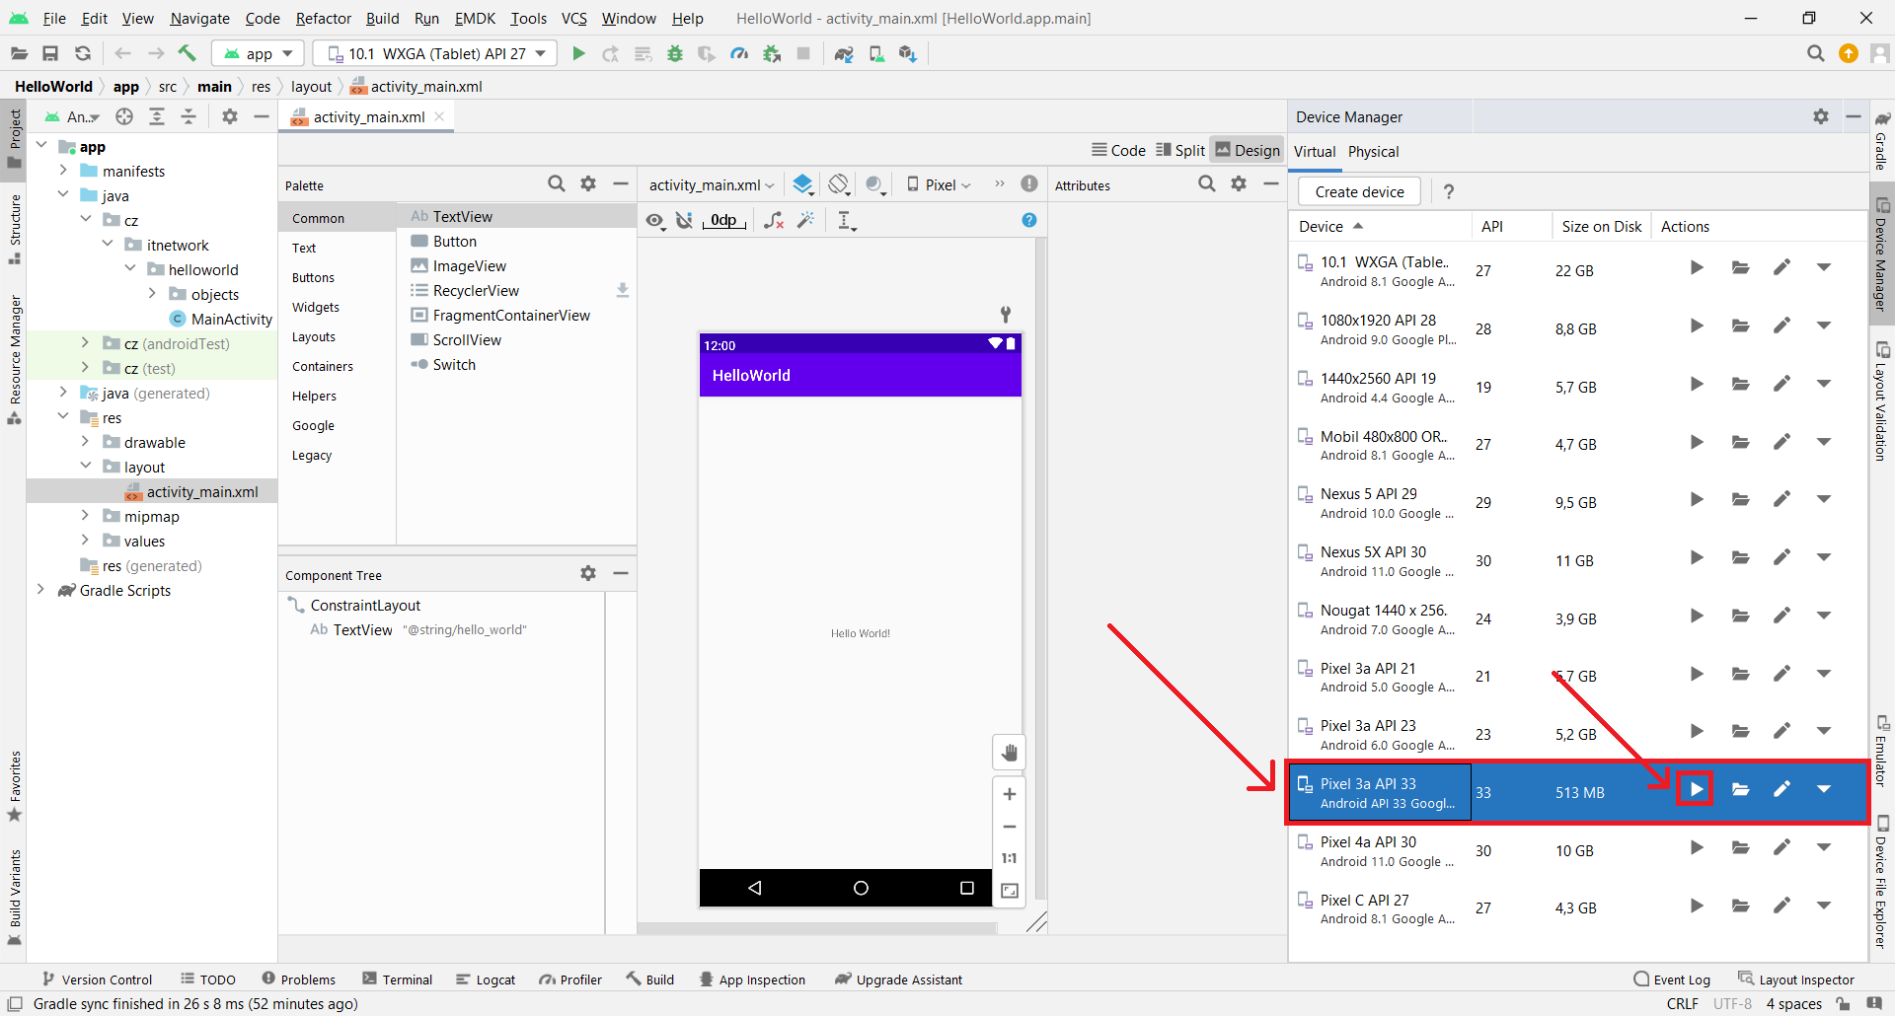The width and height of the screenshot is (1895, 1016).
Task: Expand the manifests folder
Action: pyautogui.click(x=63, y=170)
